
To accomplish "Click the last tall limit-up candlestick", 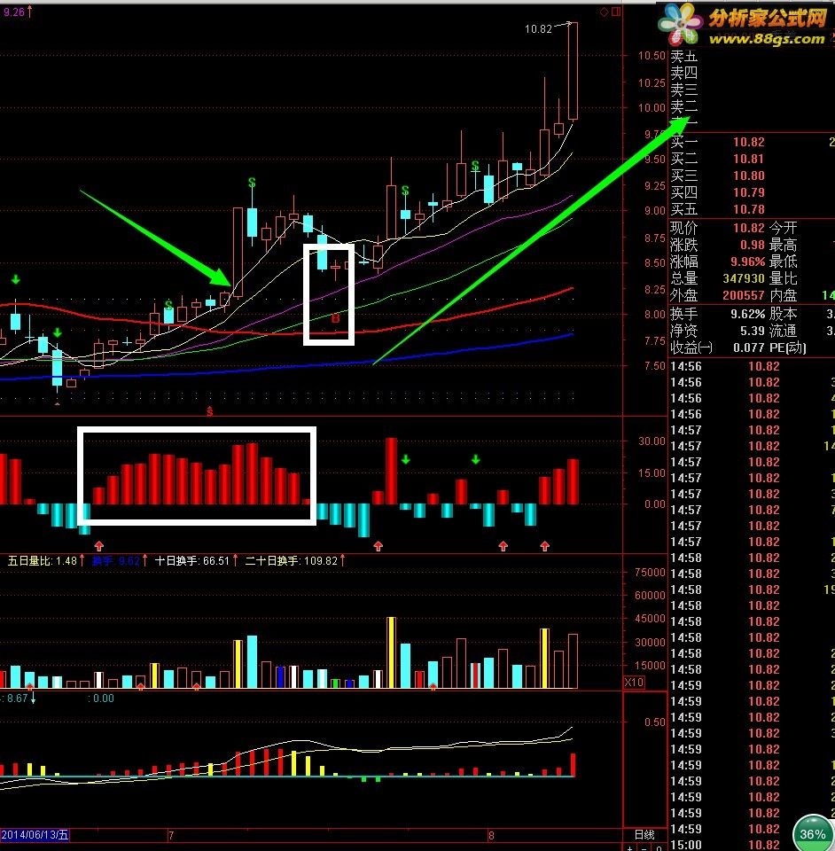I will coord(573,71).
